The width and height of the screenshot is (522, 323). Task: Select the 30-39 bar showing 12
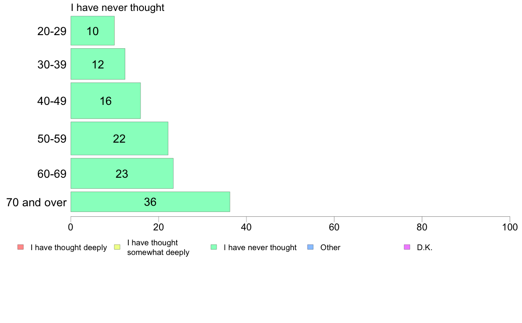tap(98, 64)
